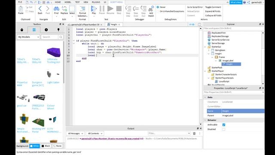Click the output options kebab icon

coord(199,133)
